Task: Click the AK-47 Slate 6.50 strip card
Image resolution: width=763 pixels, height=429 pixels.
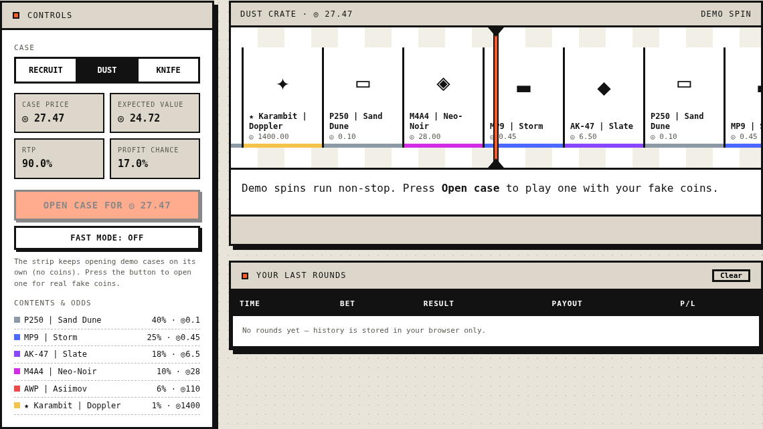Action: point(604,97)
